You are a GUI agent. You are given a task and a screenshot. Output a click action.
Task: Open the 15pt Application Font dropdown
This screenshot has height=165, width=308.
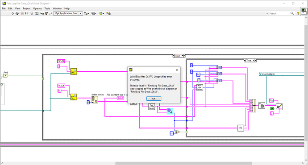68,13
